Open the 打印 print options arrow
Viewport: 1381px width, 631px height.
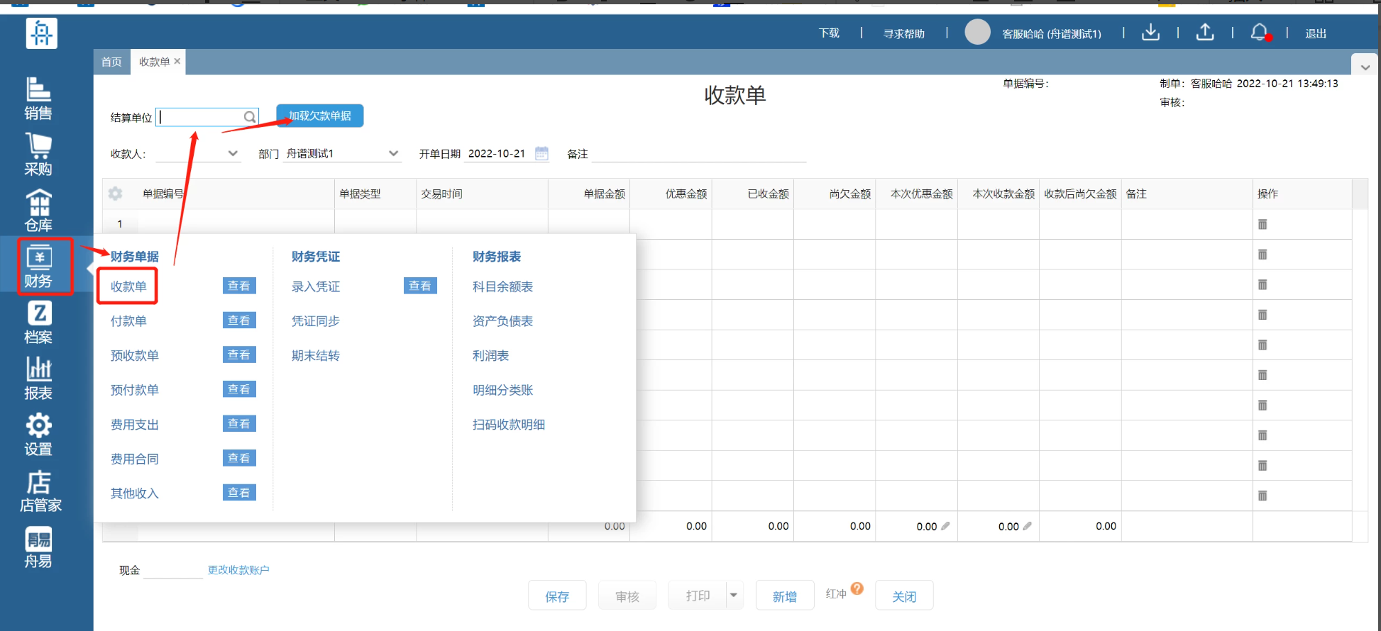734,596
